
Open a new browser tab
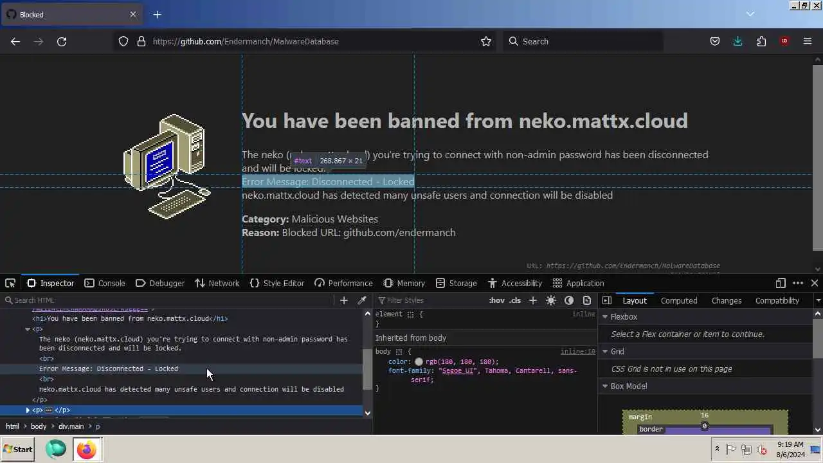(157, 14)
